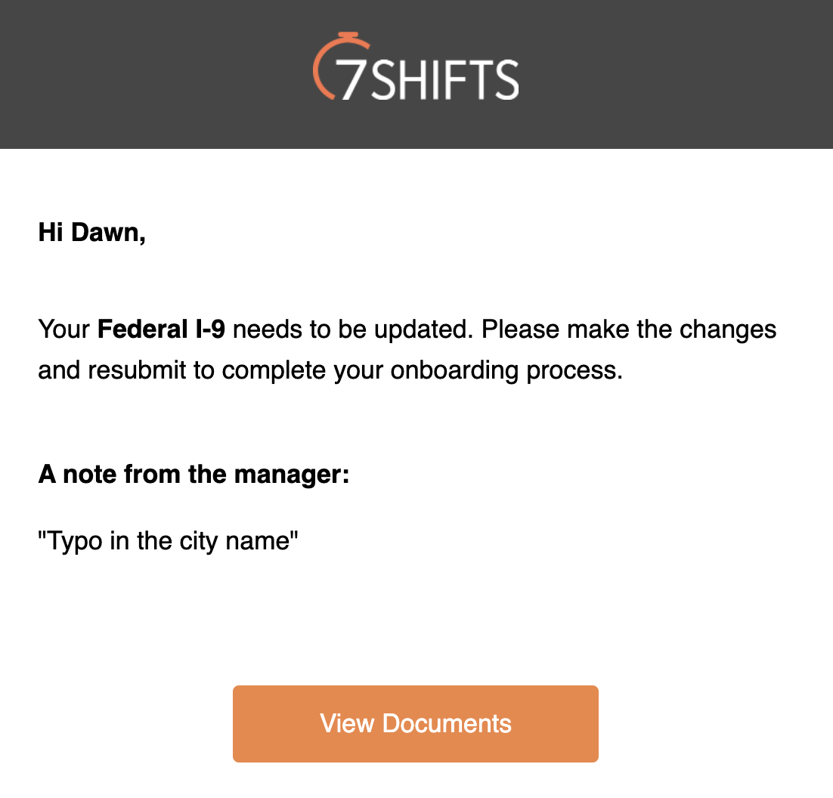Click the 'Please make the changes' sentence
This screenshot has width=833, height=798.
(x=629, y=329)
